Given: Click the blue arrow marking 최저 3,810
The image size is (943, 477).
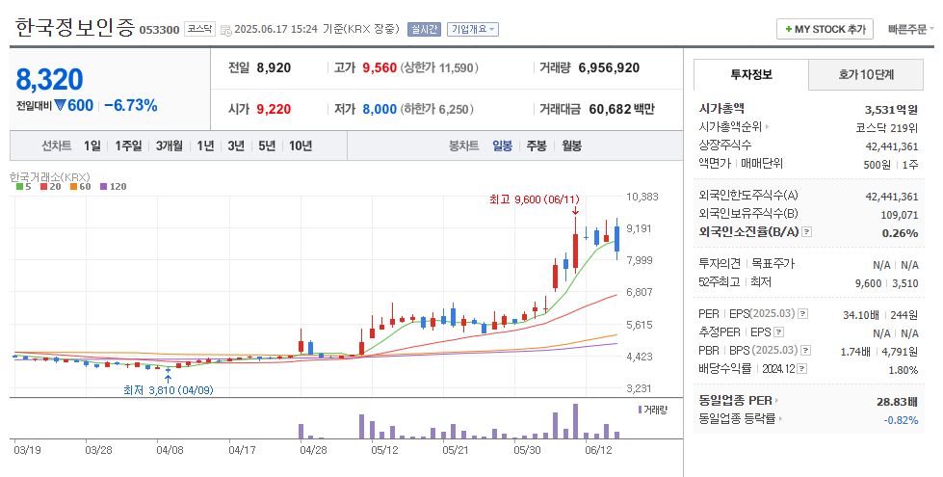Looking at the screenshot, I should pyautogui.click(x=168, y=379).
